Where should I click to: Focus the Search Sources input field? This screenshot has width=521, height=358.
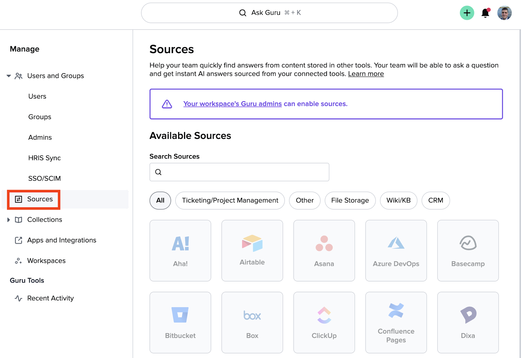point(239,172)
